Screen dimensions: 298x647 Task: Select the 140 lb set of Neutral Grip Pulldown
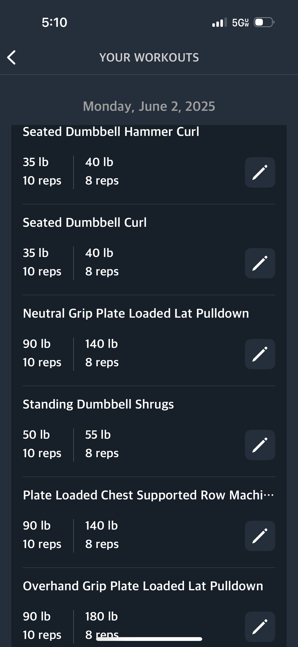102,353
